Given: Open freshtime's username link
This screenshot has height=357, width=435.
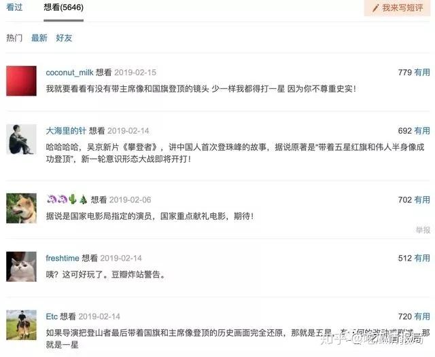Looking at the screenshot, I should (x=63, y=258).
